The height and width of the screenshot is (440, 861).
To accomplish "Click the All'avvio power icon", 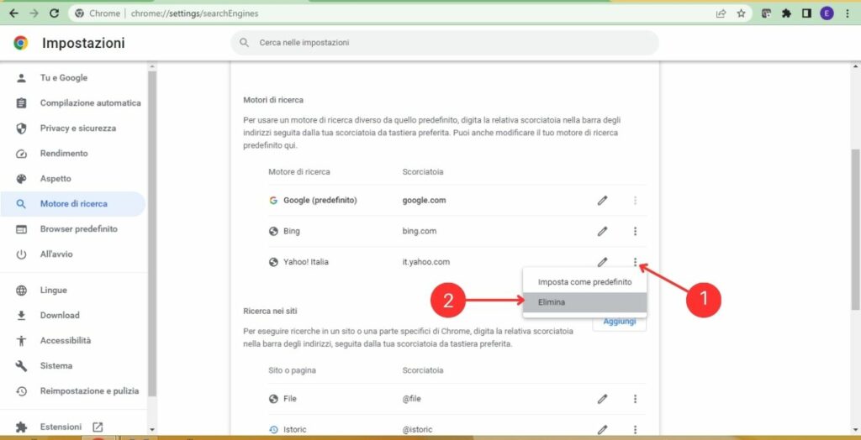I will point(21,254).
